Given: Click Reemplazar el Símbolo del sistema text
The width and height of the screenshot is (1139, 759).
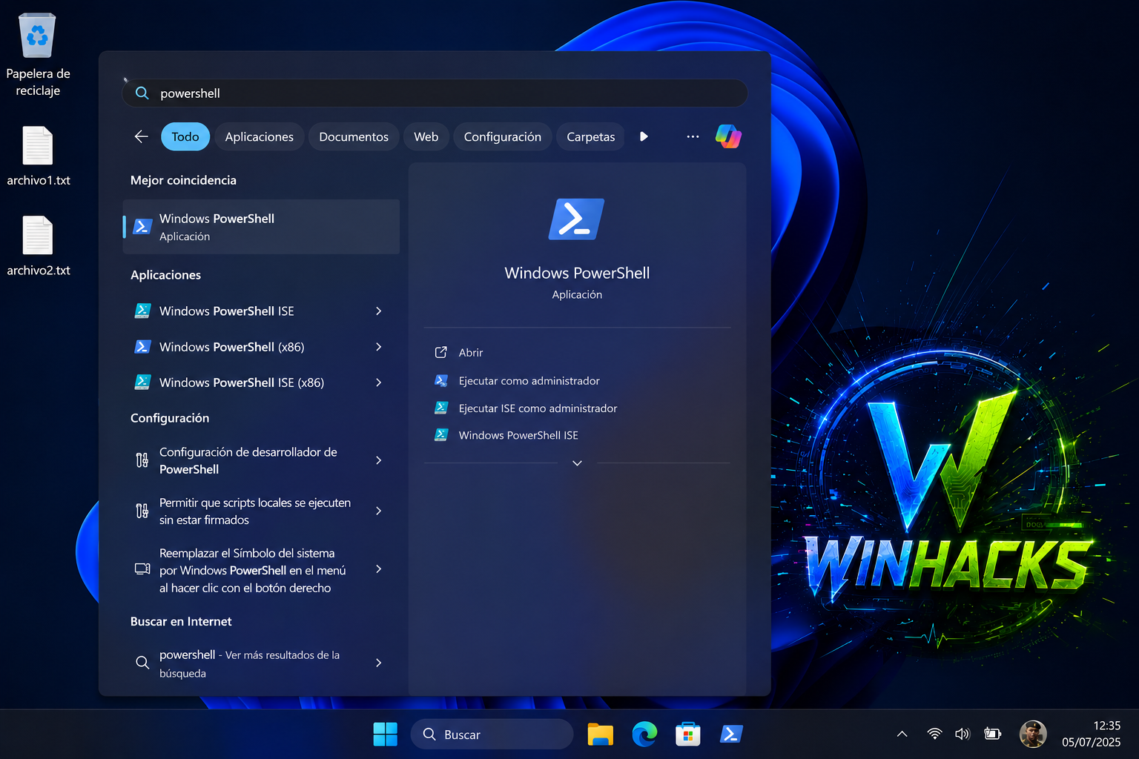Looking at the screenshot, I should [253, 570].
